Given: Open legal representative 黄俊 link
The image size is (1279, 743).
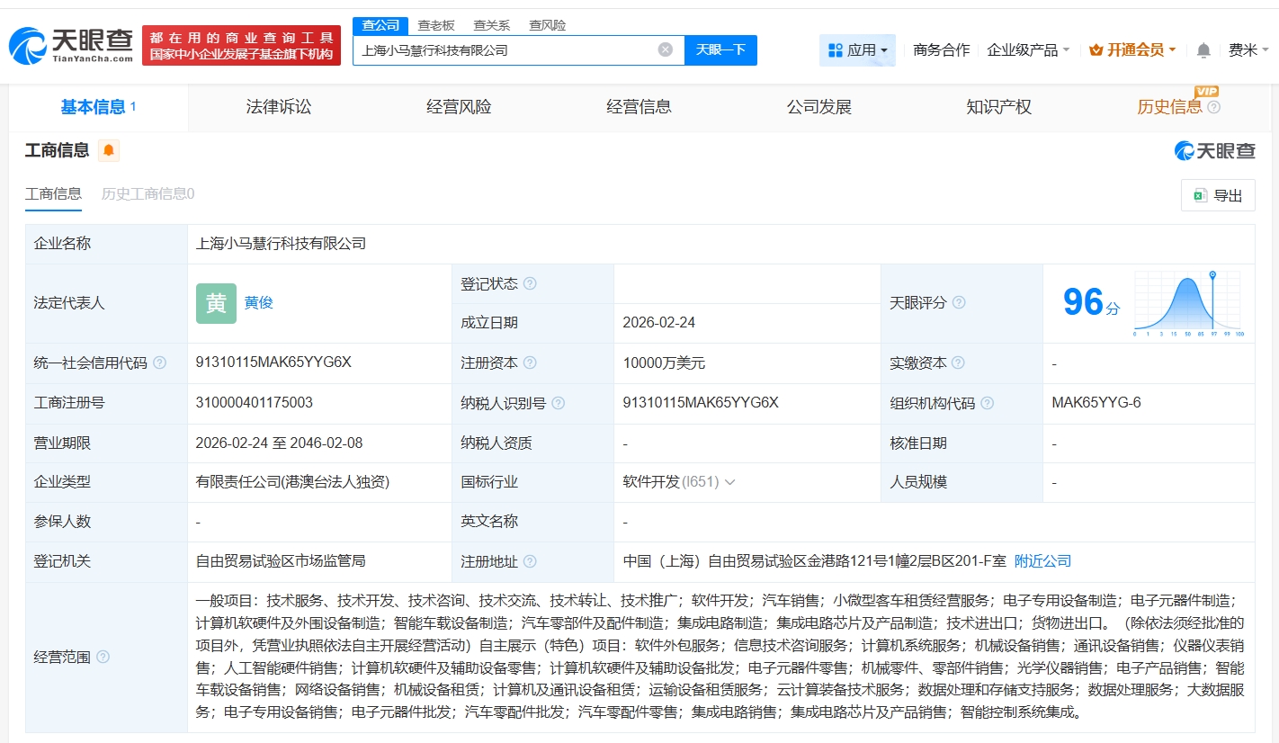Looking at the screenshot, I should (258, 303).
